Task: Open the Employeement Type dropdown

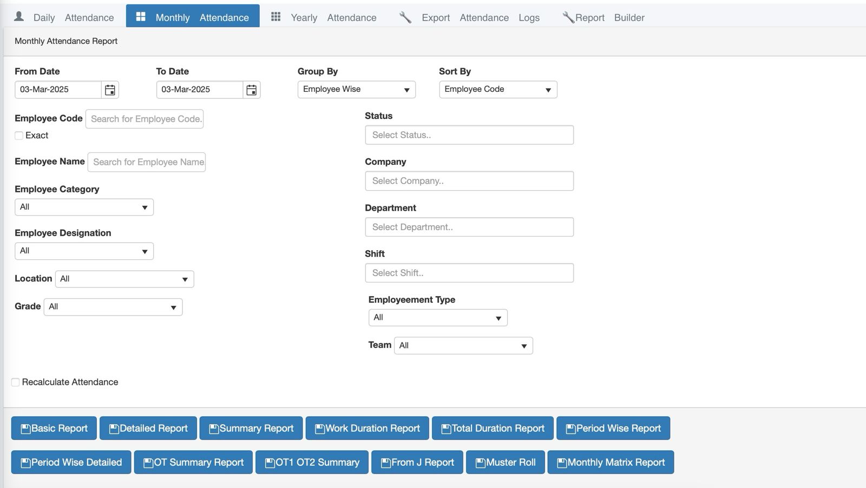Action: (437, 318)
